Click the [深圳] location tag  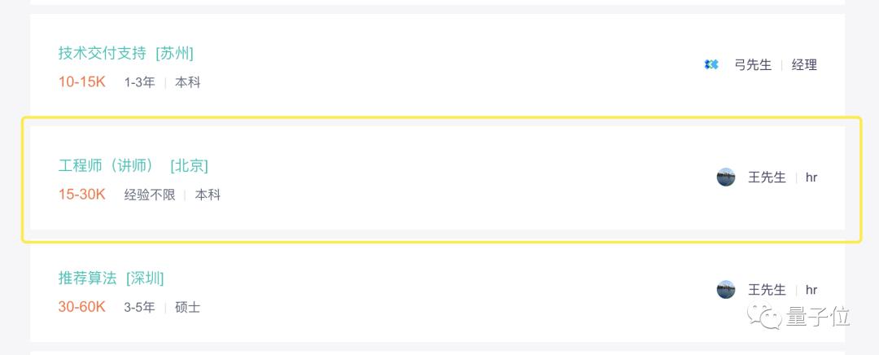click(x=145, y=278)
